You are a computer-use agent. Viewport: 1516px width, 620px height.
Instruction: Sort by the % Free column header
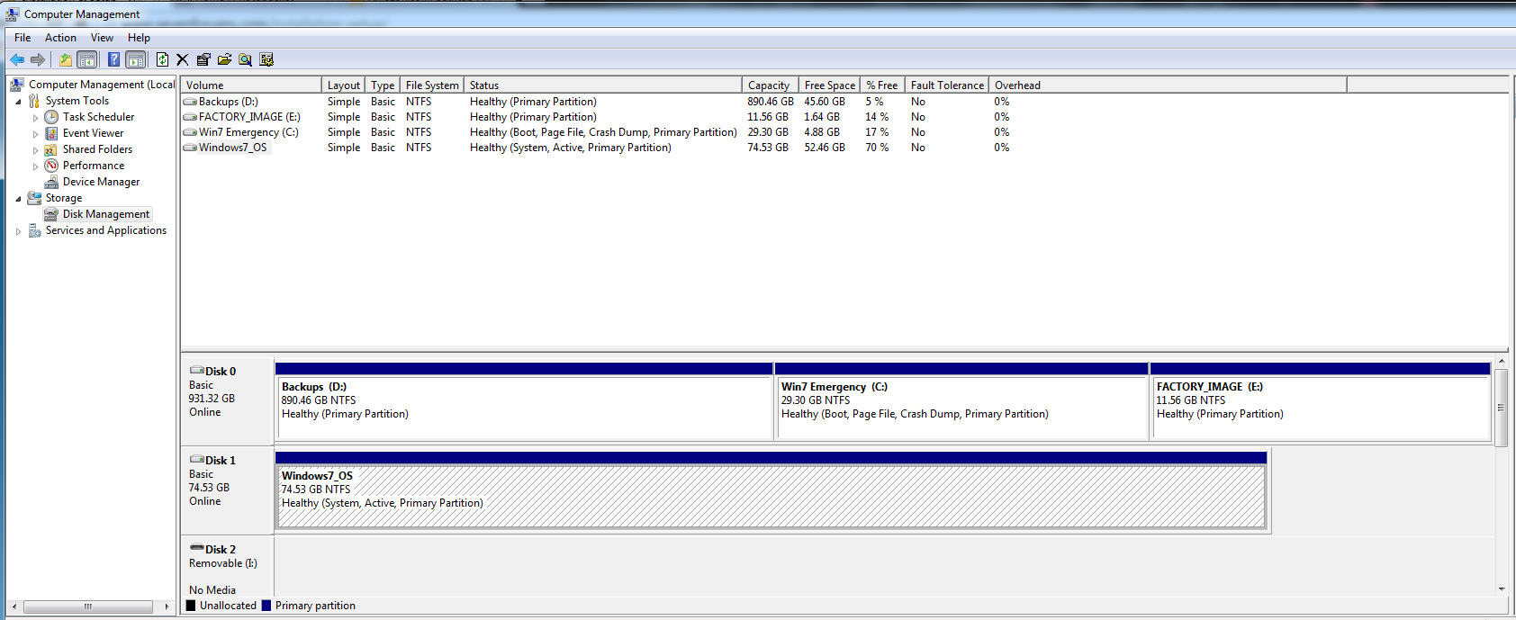[882, 85]
